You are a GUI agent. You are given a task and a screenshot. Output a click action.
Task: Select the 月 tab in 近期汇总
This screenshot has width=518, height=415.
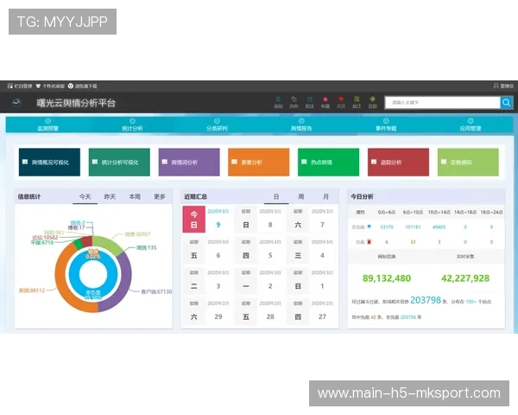325,196
